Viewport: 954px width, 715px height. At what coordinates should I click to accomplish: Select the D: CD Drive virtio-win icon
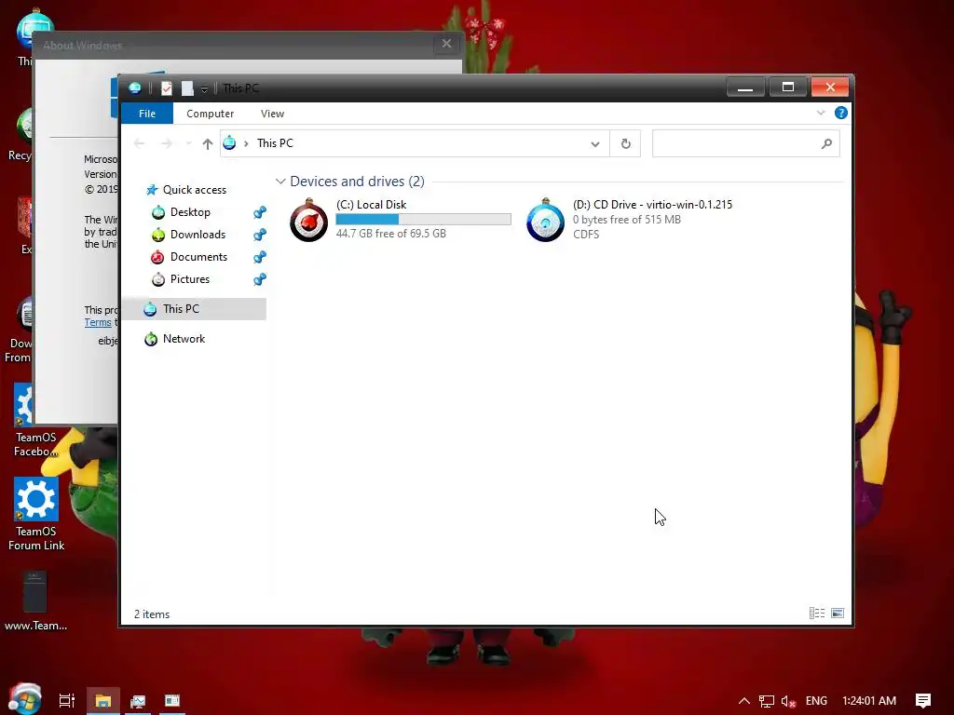click(x=545, y=220)
